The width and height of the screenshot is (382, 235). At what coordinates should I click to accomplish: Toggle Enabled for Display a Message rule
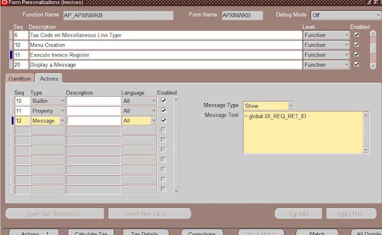356,64
